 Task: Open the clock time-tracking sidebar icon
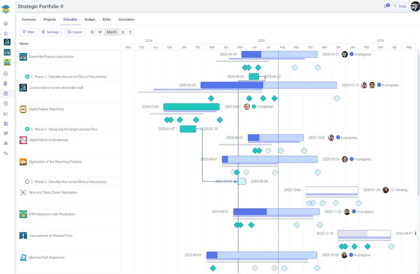6,103
